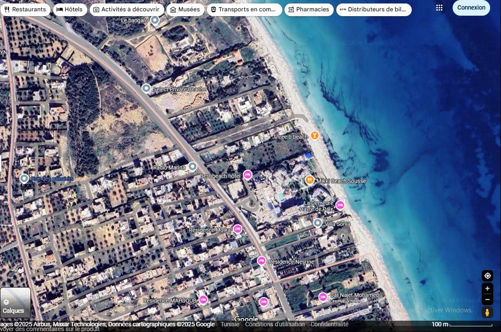Click the Three b beach bar pin
The height and width of the screenshot is (332, 501).
pyautogui.click(x=315, y=136)
